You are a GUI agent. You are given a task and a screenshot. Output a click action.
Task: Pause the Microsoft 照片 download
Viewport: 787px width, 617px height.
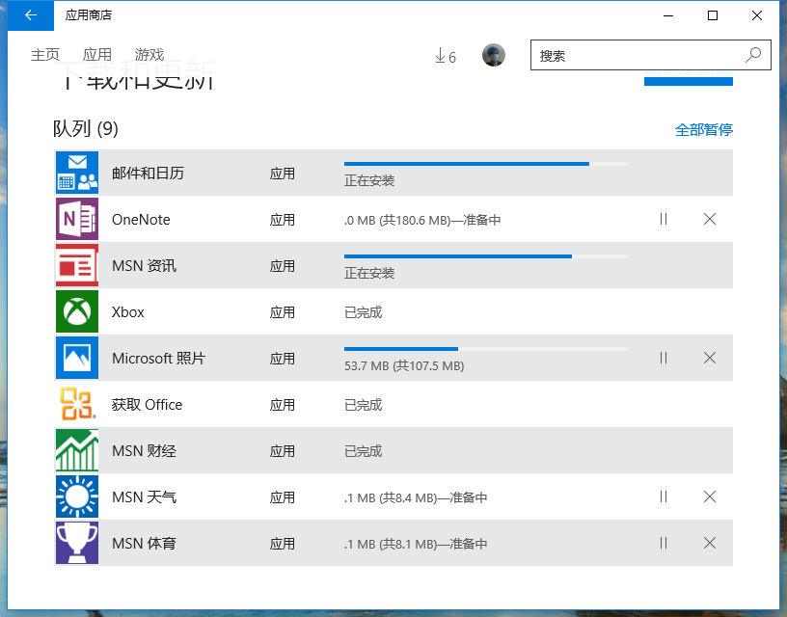(x=664, y=358)
